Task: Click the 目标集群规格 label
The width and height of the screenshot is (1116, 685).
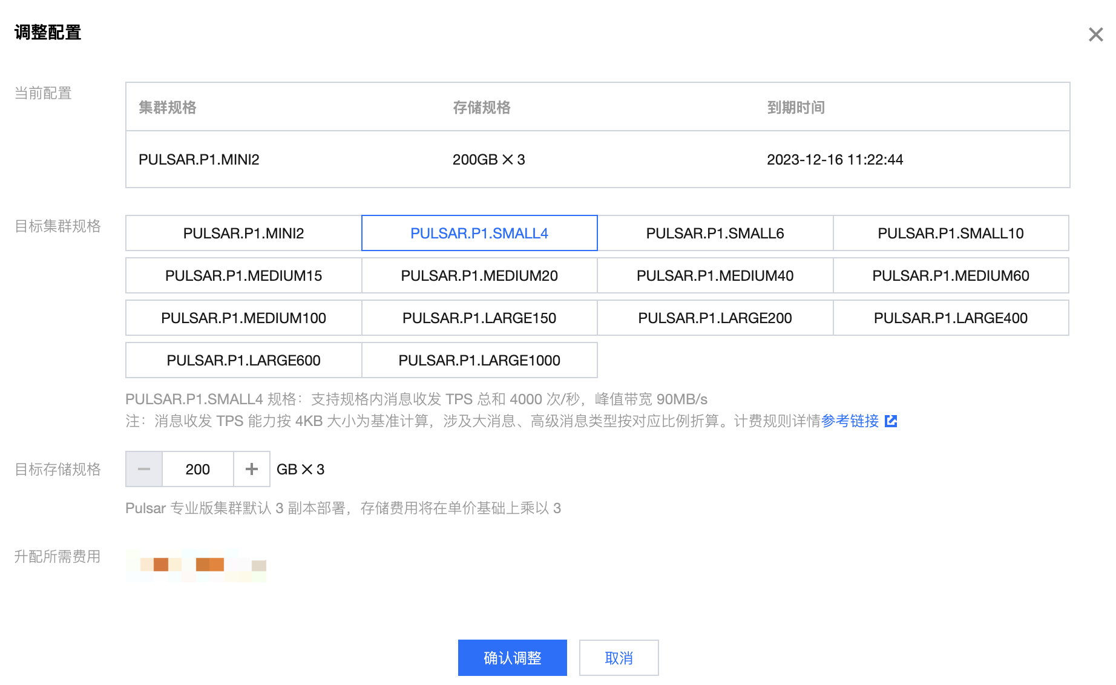Action: 57,226
